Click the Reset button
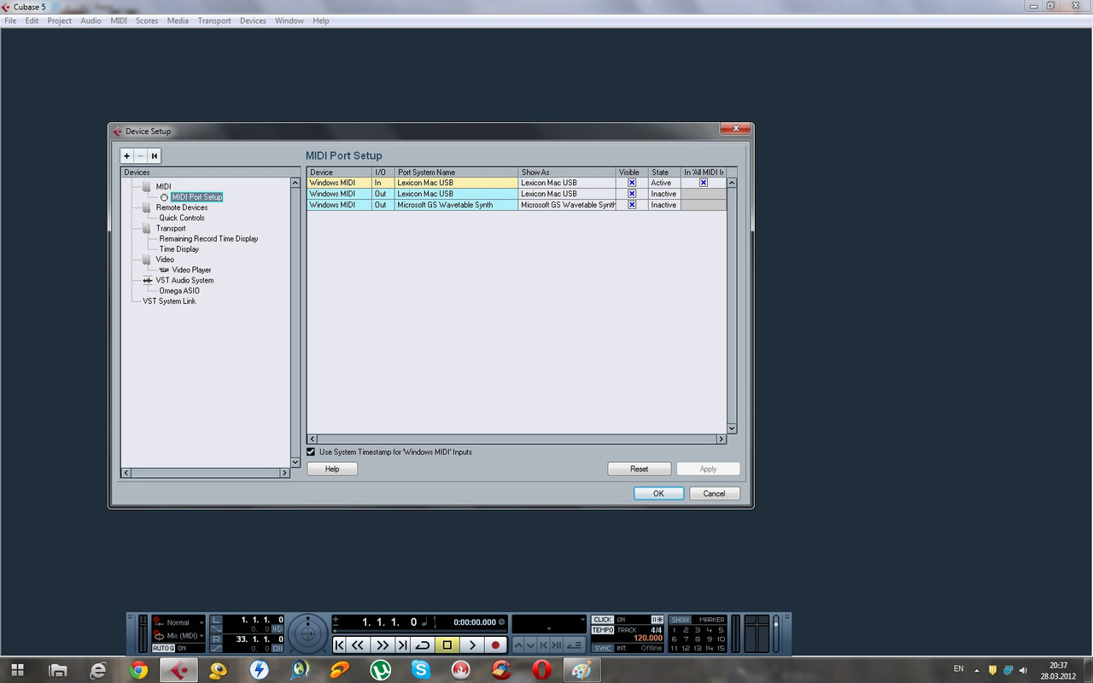Image resolution: width=1093 pixels, height=683 pixels. [x=640, y=469]
